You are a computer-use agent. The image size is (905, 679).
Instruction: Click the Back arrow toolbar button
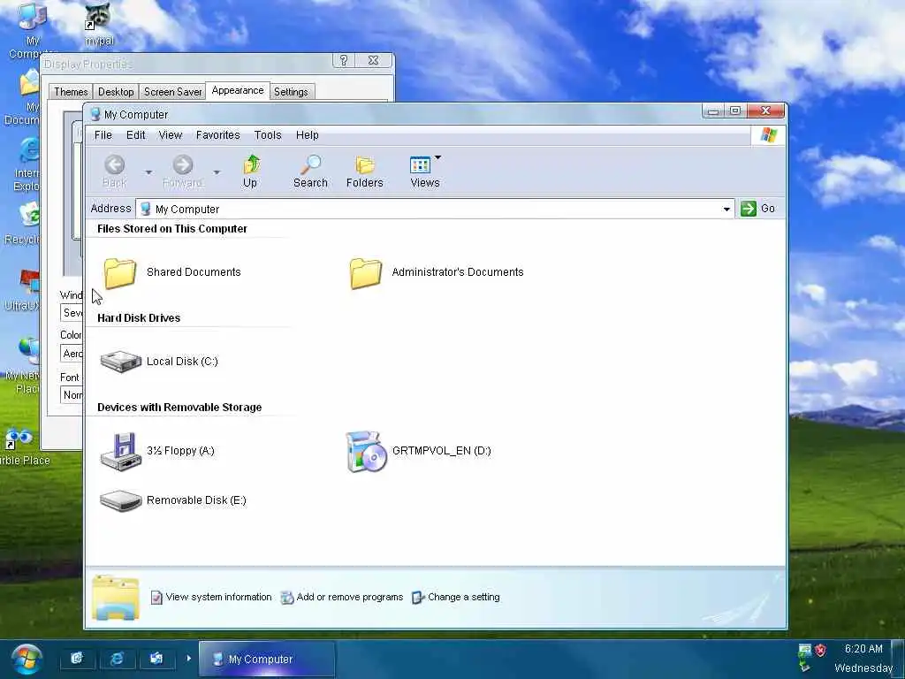[114, 171]
